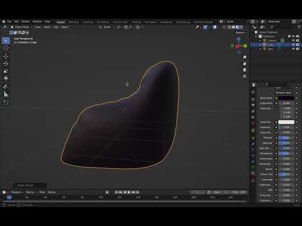
Task: Open the viewport Object menu
Action: [65, 27]
